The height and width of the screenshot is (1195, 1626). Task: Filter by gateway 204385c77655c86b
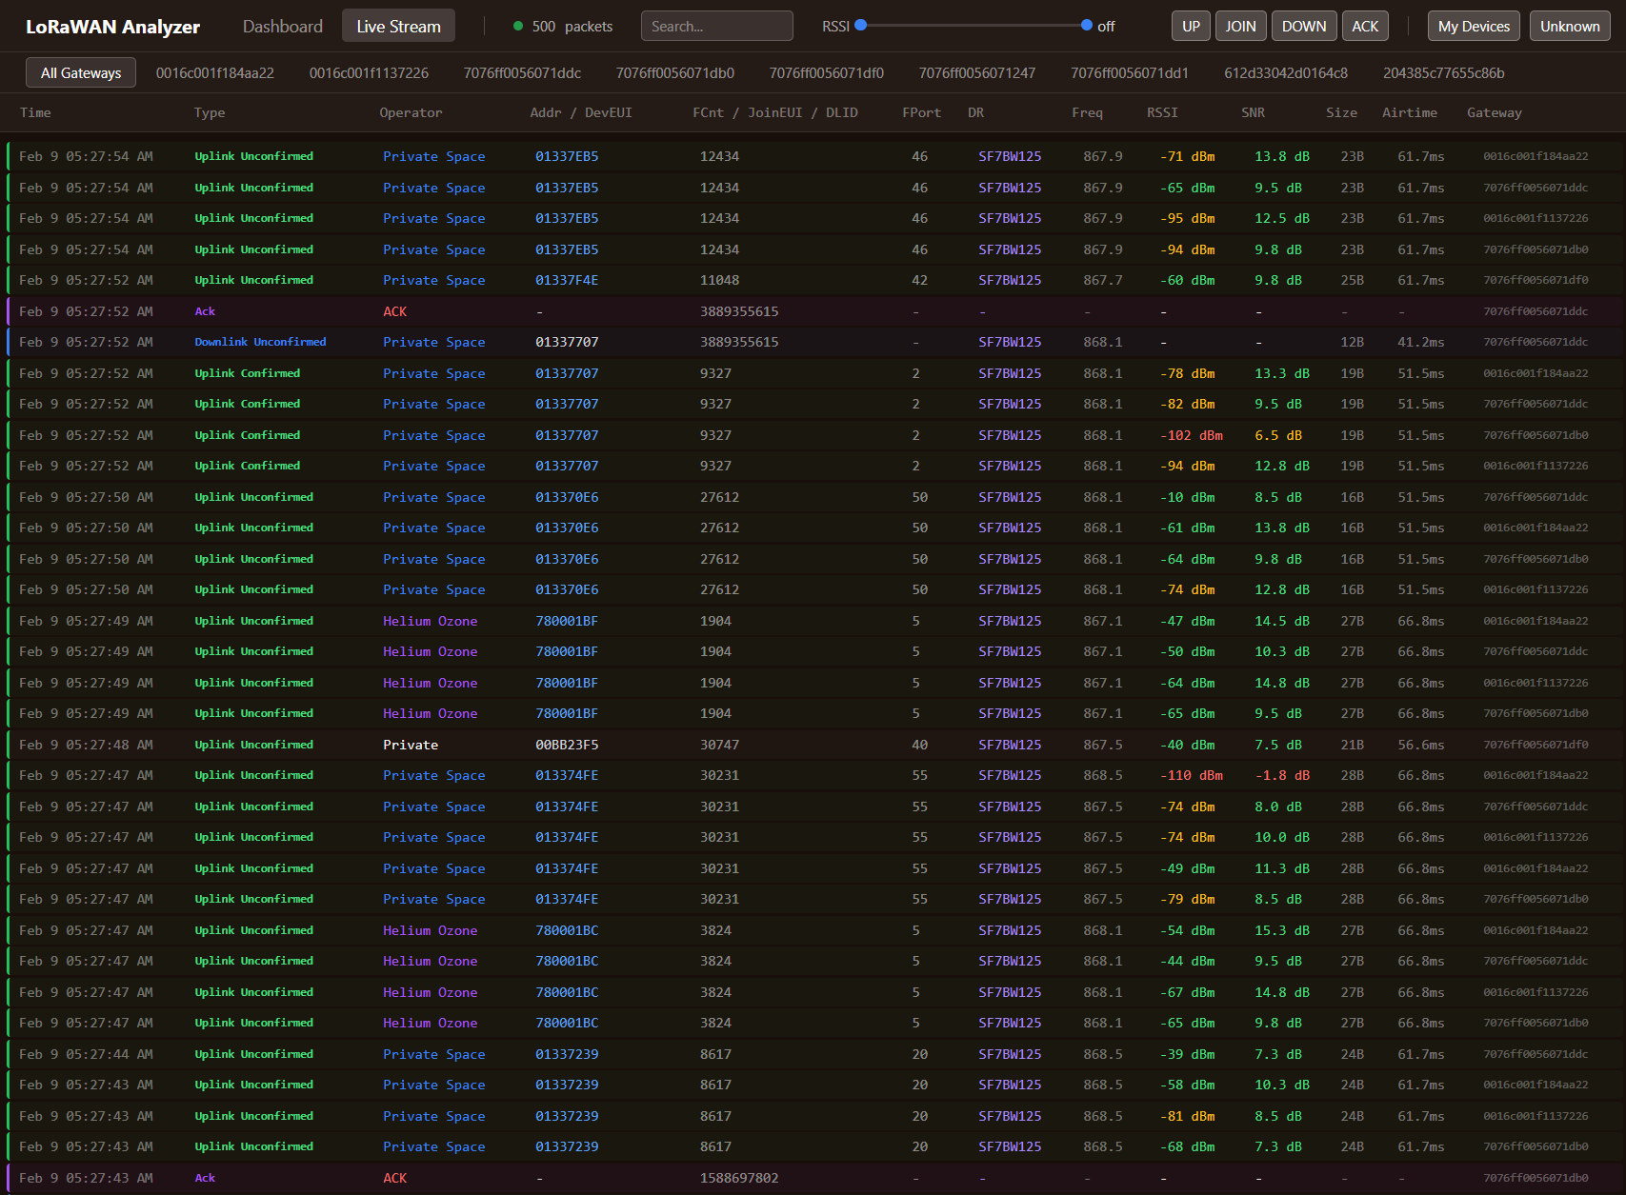click(1443, 73)
